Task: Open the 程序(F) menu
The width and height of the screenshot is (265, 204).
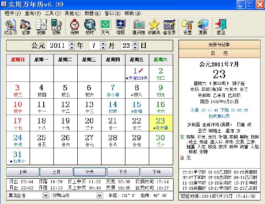Action: tap(13, 13)
